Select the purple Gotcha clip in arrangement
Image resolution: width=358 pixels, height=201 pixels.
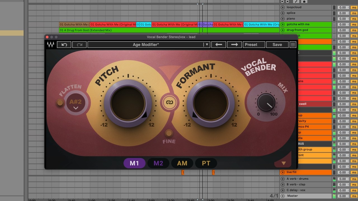[x=206, y=25]
